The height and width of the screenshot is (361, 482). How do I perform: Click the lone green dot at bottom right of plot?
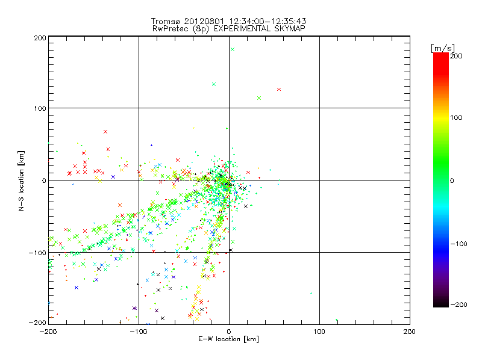click(x=337, y=320)
